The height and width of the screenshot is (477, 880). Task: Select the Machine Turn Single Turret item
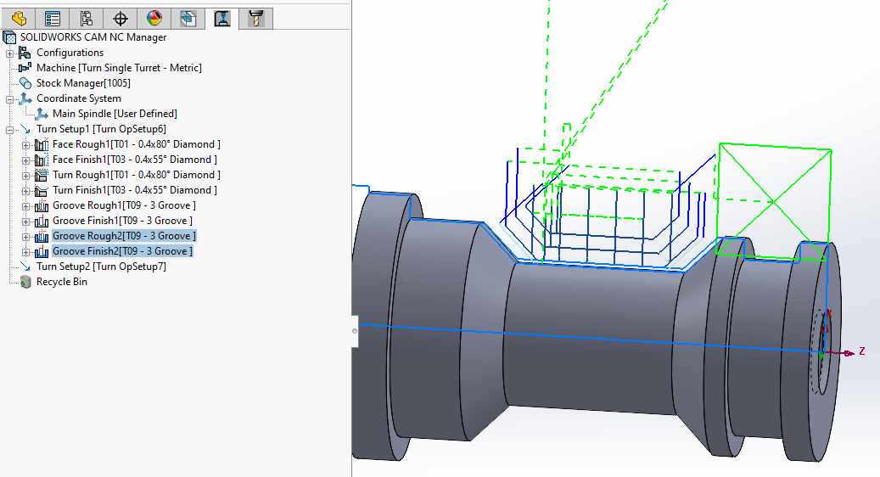pos(119,68)
